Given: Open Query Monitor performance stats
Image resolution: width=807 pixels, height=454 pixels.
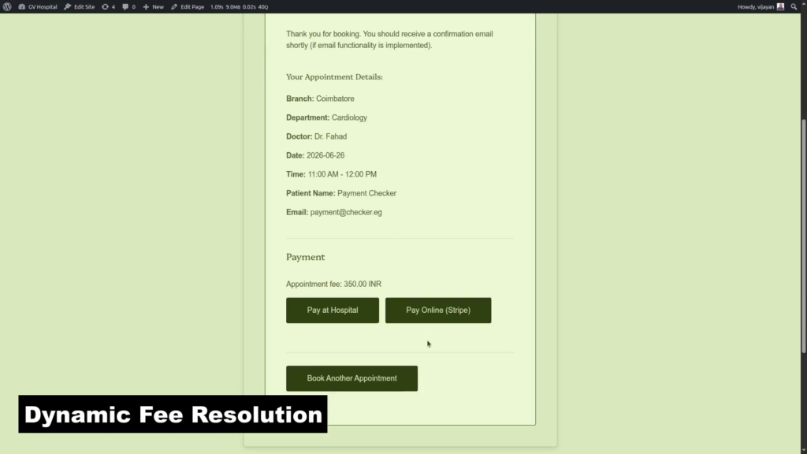Looking at the screenshot, I should click(240, 6).
